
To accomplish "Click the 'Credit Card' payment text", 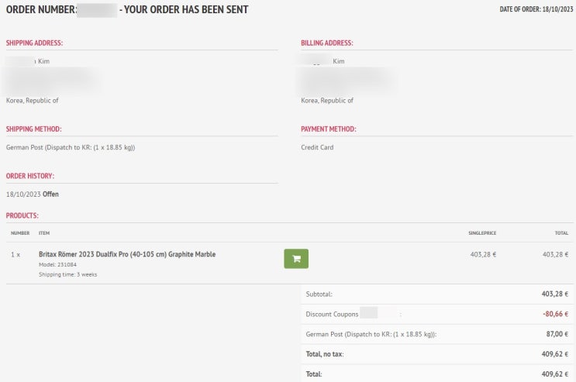I will tap(317, 147).
